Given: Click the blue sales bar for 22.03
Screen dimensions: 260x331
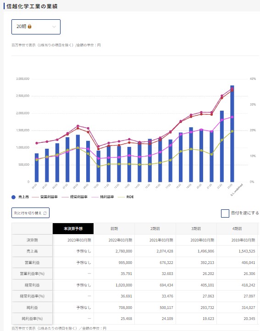Looking at the screenshot, I should pos(221,146).
